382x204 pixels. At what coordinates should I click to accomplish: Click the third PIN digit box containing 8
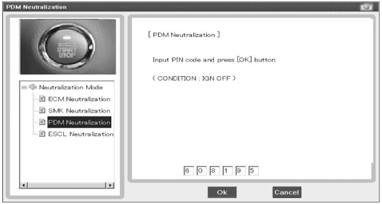tap(214, 171)
